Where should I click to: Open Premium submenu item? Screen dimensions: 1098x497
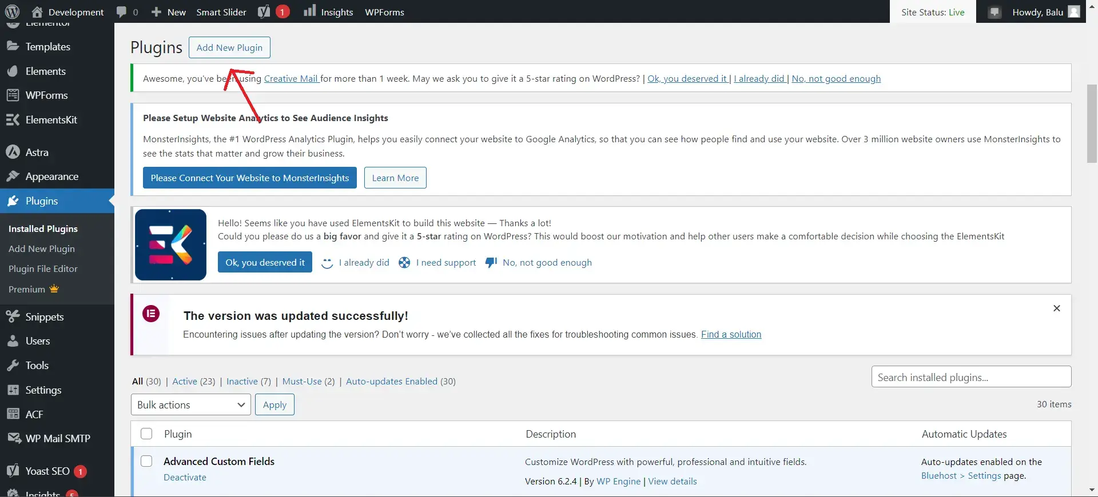click(x=34, y=289)
